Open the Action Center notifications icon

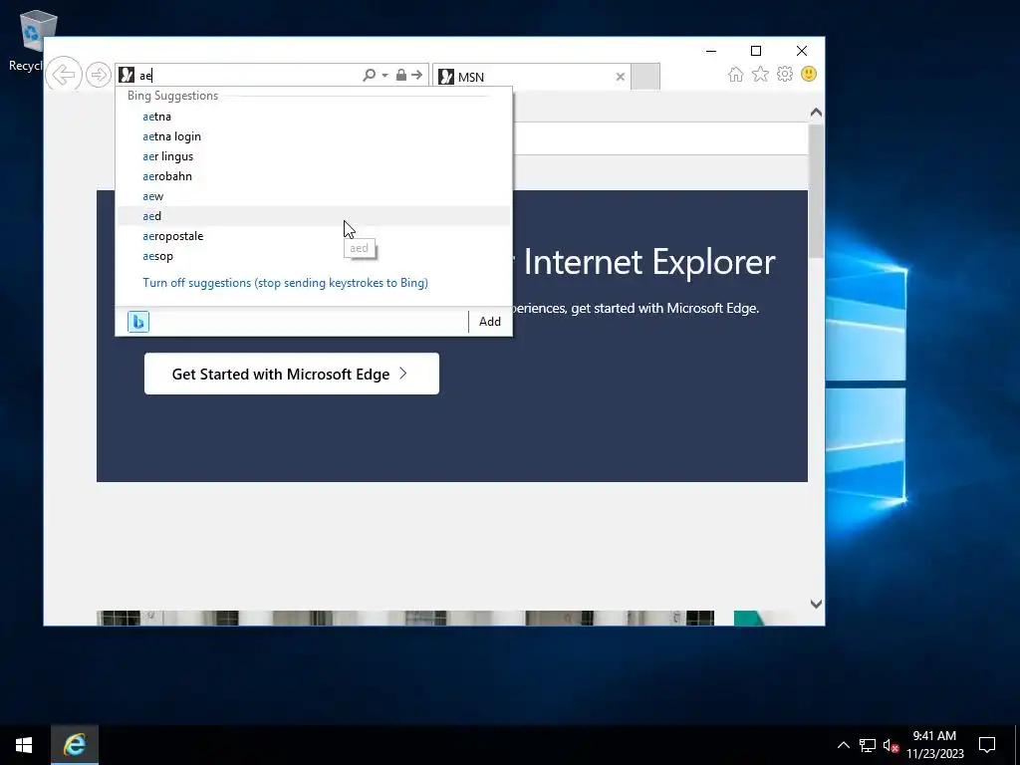point(987,745)
